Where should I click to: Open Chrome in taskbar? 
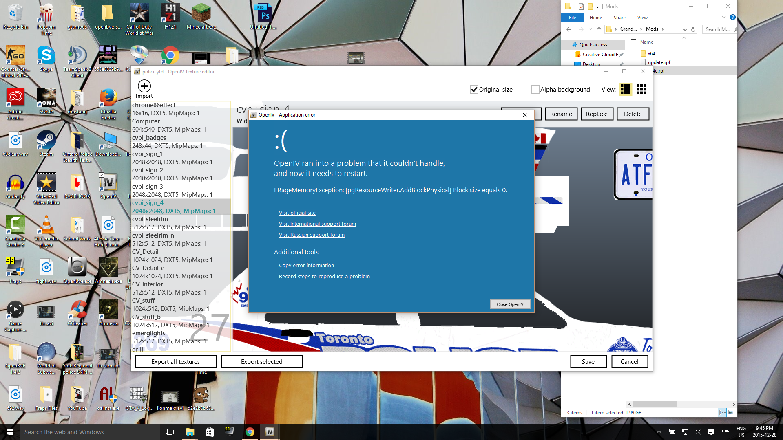coord(250,432)
